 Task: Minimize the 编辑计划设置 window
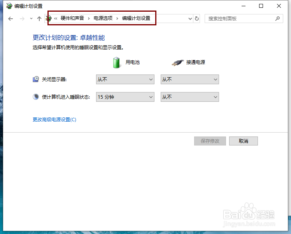tap(244, 6)
